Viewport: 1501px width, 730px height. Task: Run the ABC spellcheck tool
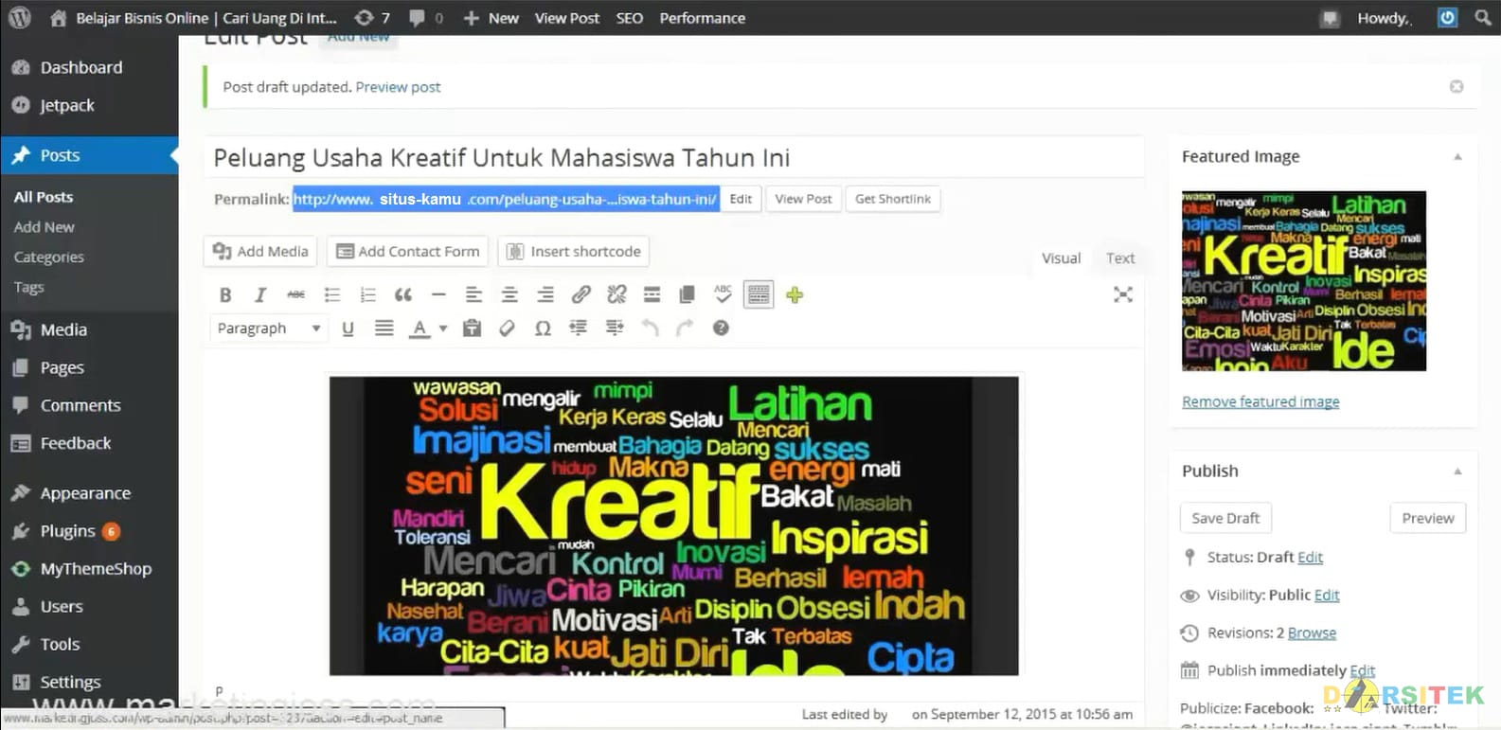tap(723, 294)
